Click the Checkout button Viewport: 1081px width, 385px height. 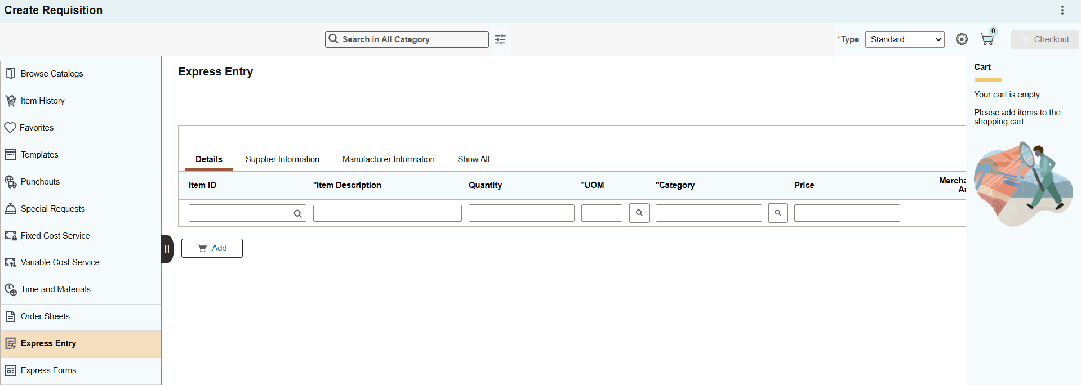point(1045,39)
